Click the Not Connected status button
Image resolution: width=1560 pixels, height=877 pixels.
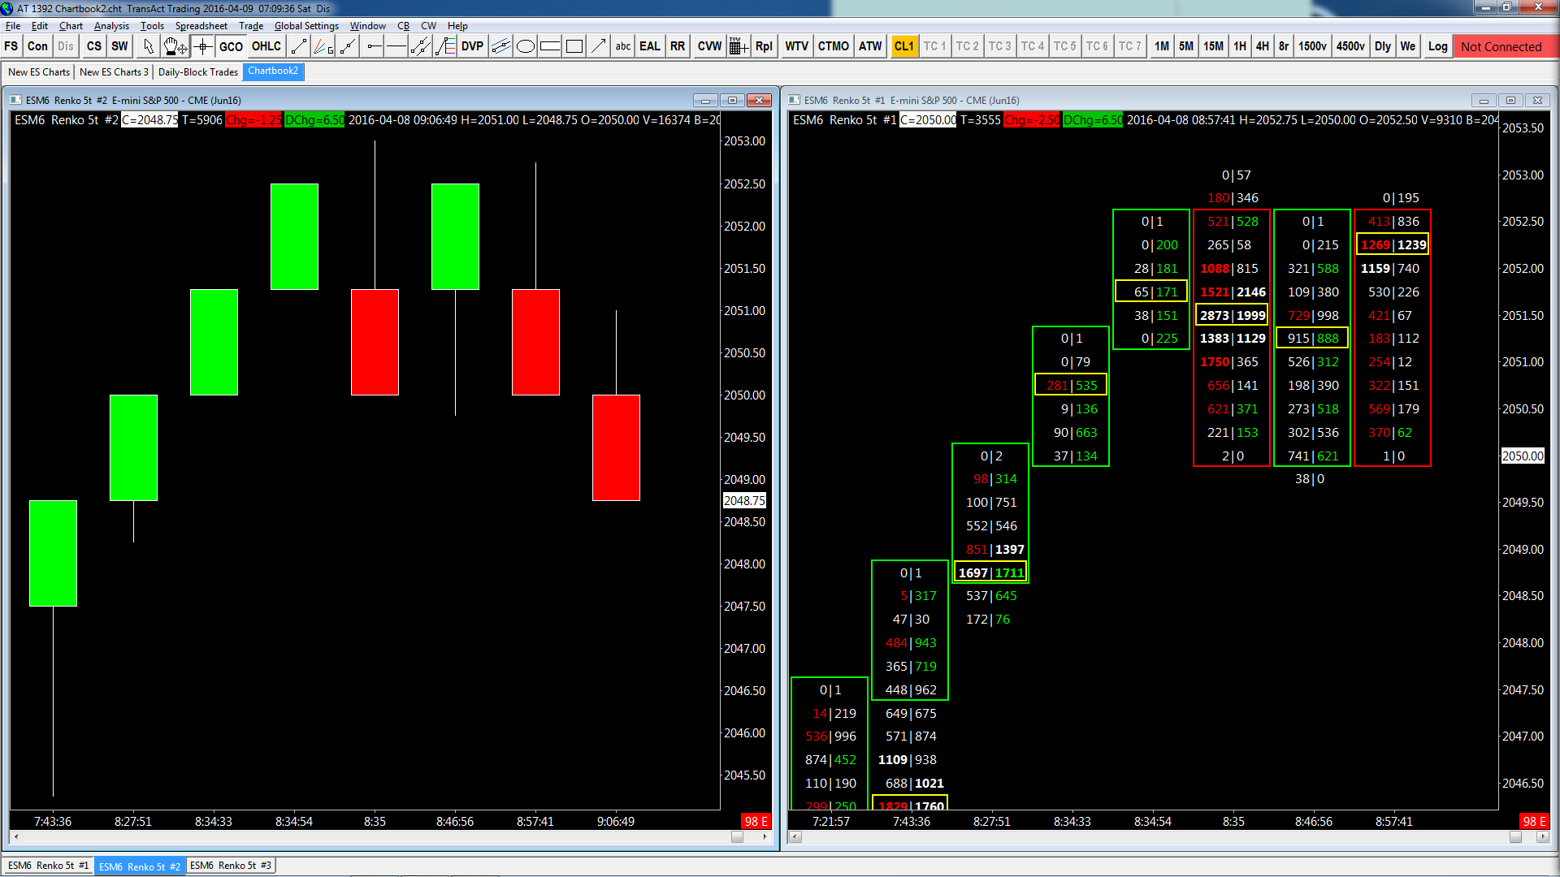coord(1501,46)
